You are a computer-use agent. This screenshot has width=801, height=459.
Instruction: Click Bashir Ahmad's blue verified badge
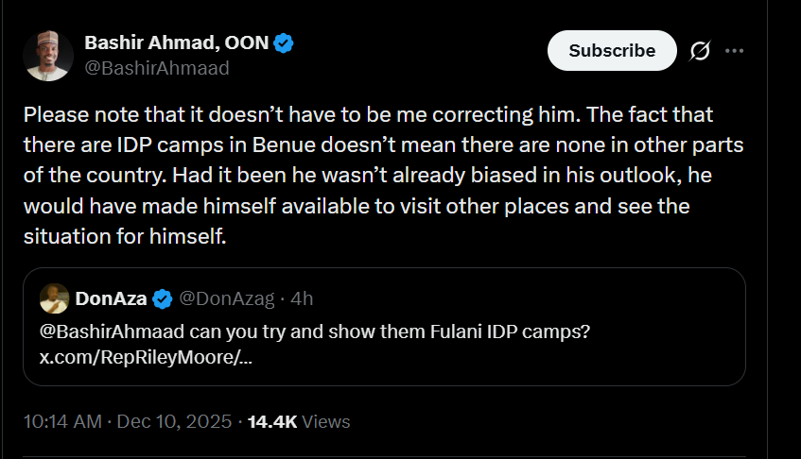click(283, 42)
